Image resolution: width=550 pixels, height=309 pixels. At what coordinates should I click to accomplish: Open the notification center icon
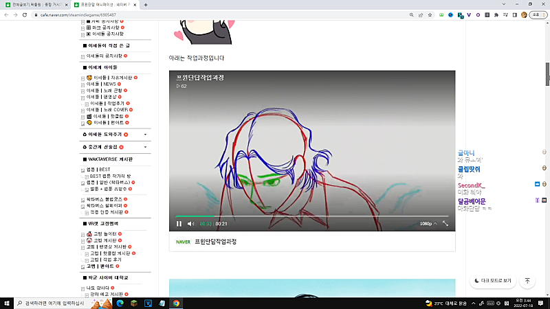[540, 304]
